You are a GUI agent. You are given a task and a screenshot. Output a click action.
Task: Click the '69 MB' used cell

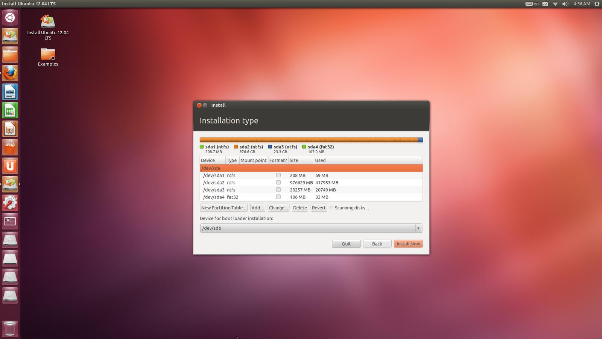pos(322,176)
